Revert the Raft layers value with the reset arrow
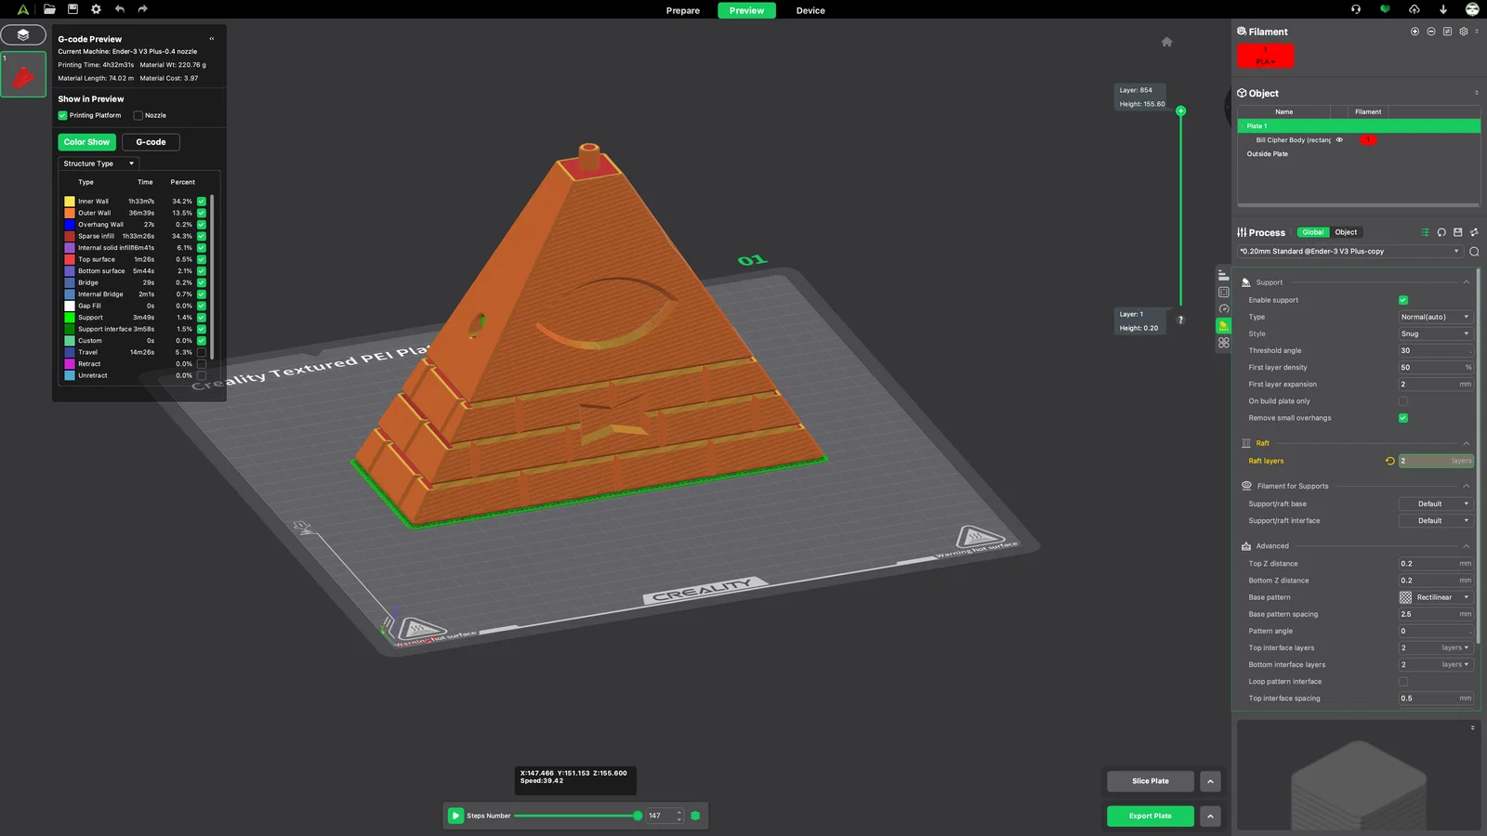 pos(1390,461)
